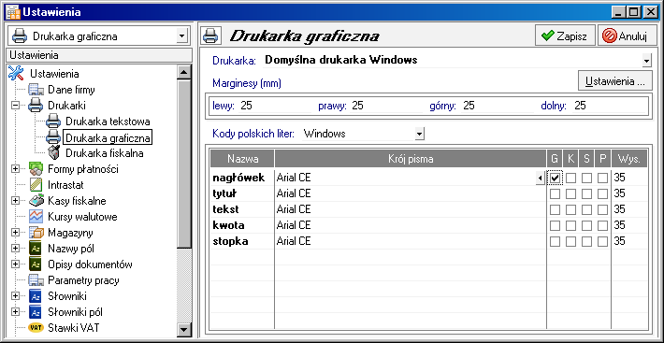Click the Formy płatności money icon
The width and height of the screenshot is (664, 343).
36,169
